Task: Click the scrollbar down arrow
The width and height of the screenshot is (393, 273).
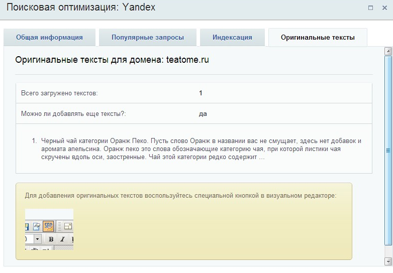Action: click(x=388, y=261)
